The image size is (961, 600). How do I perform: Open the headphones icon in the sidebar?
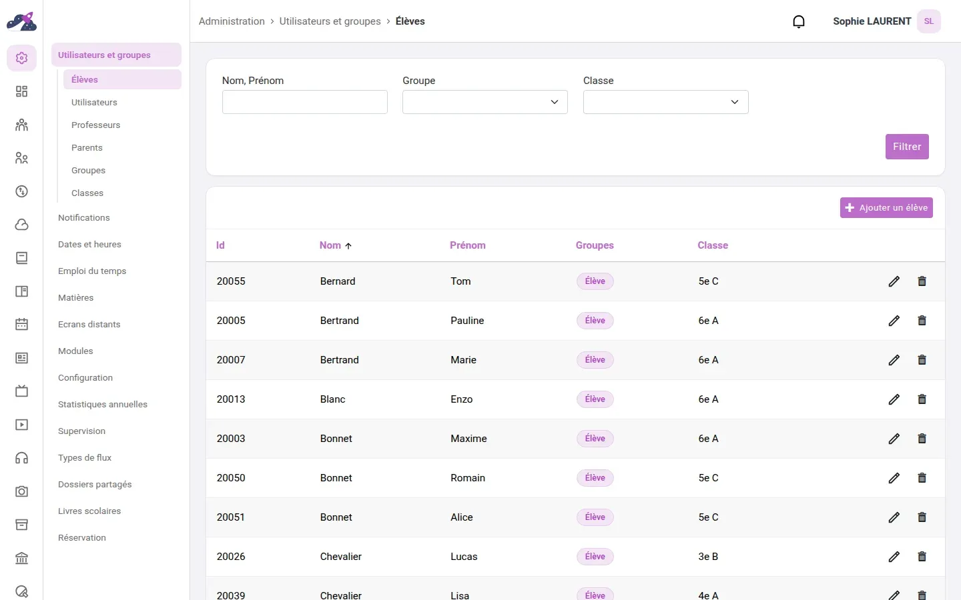[x=21, y=458]
